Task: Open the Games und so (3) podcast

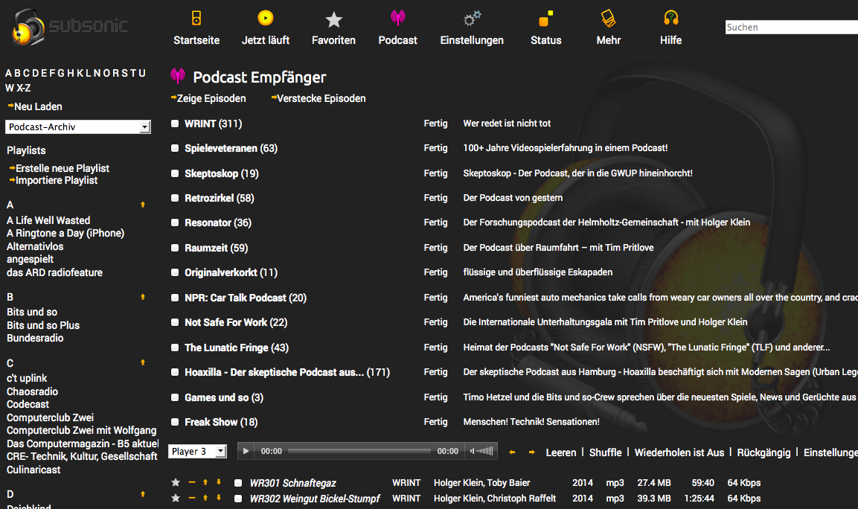Action: pyautogui.click(x=224, y=397)
